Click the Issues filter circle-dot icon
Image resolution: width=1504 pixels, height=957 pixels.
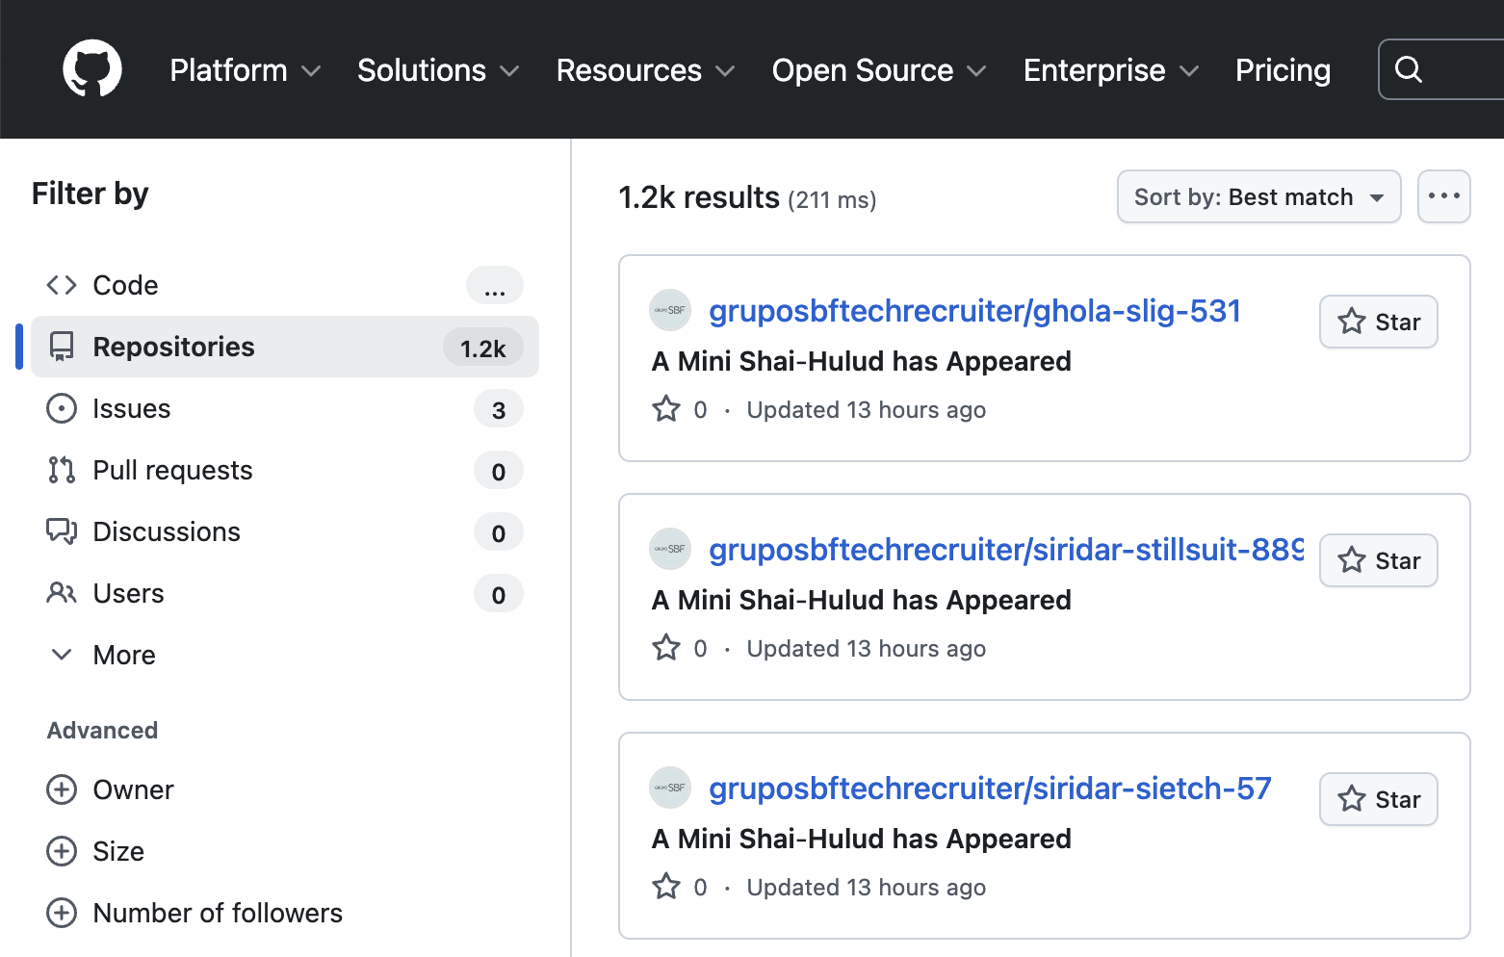(62, 408)
